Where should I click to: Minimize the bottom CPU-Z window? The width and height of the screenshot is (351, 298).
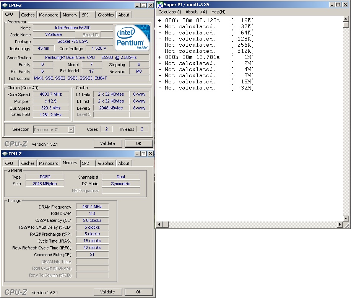pyautogui.click(x=138, y=154)
